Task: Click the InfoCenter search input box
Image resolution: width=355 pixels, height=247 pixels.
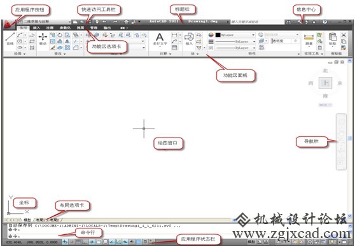Action: [x=257, y=22]
